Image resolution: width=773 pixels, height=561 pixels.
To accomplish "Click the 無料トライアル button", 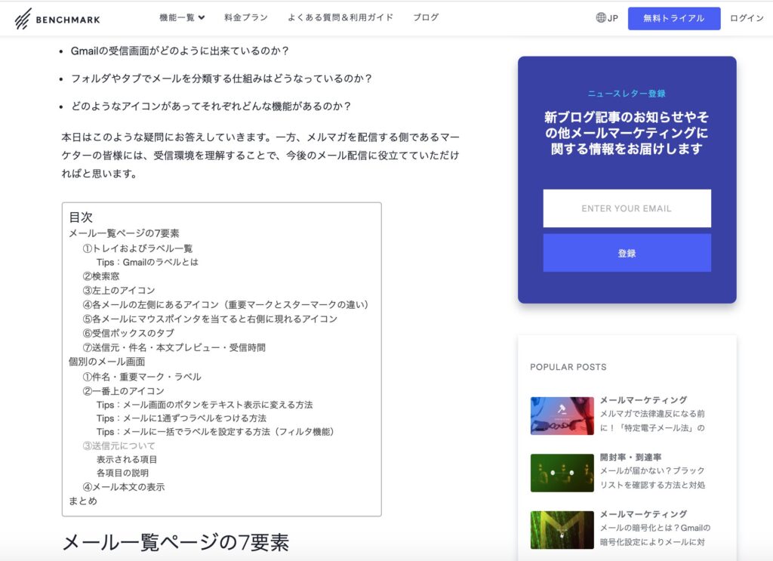I will pos(673,18).
